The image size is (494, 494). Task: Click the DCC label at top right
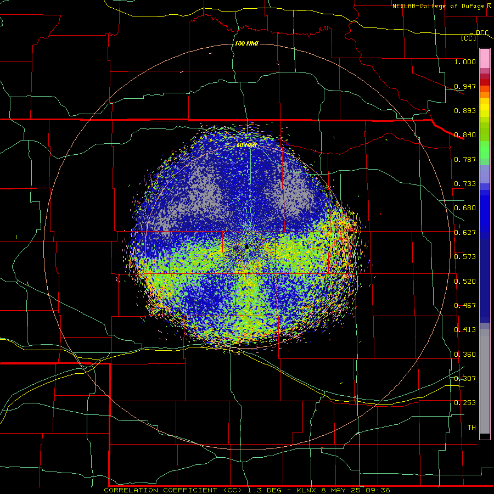coord(482,33)
